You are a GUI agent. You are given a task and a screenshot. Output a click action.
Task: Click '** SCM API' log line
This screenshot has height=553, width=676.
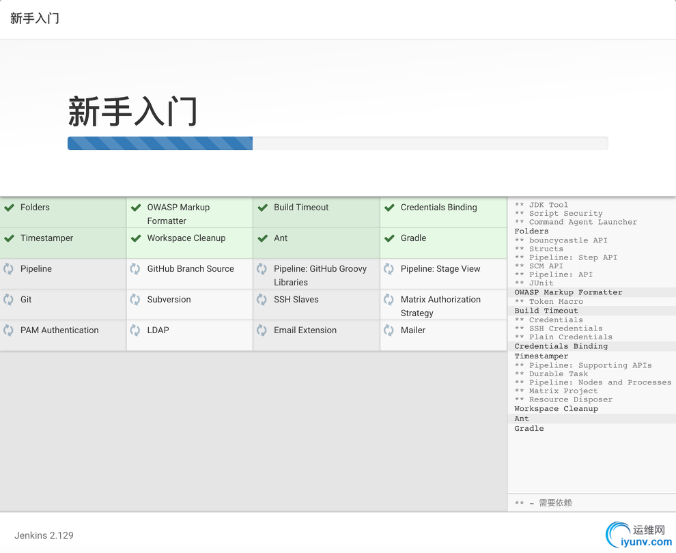pos(539,266)
